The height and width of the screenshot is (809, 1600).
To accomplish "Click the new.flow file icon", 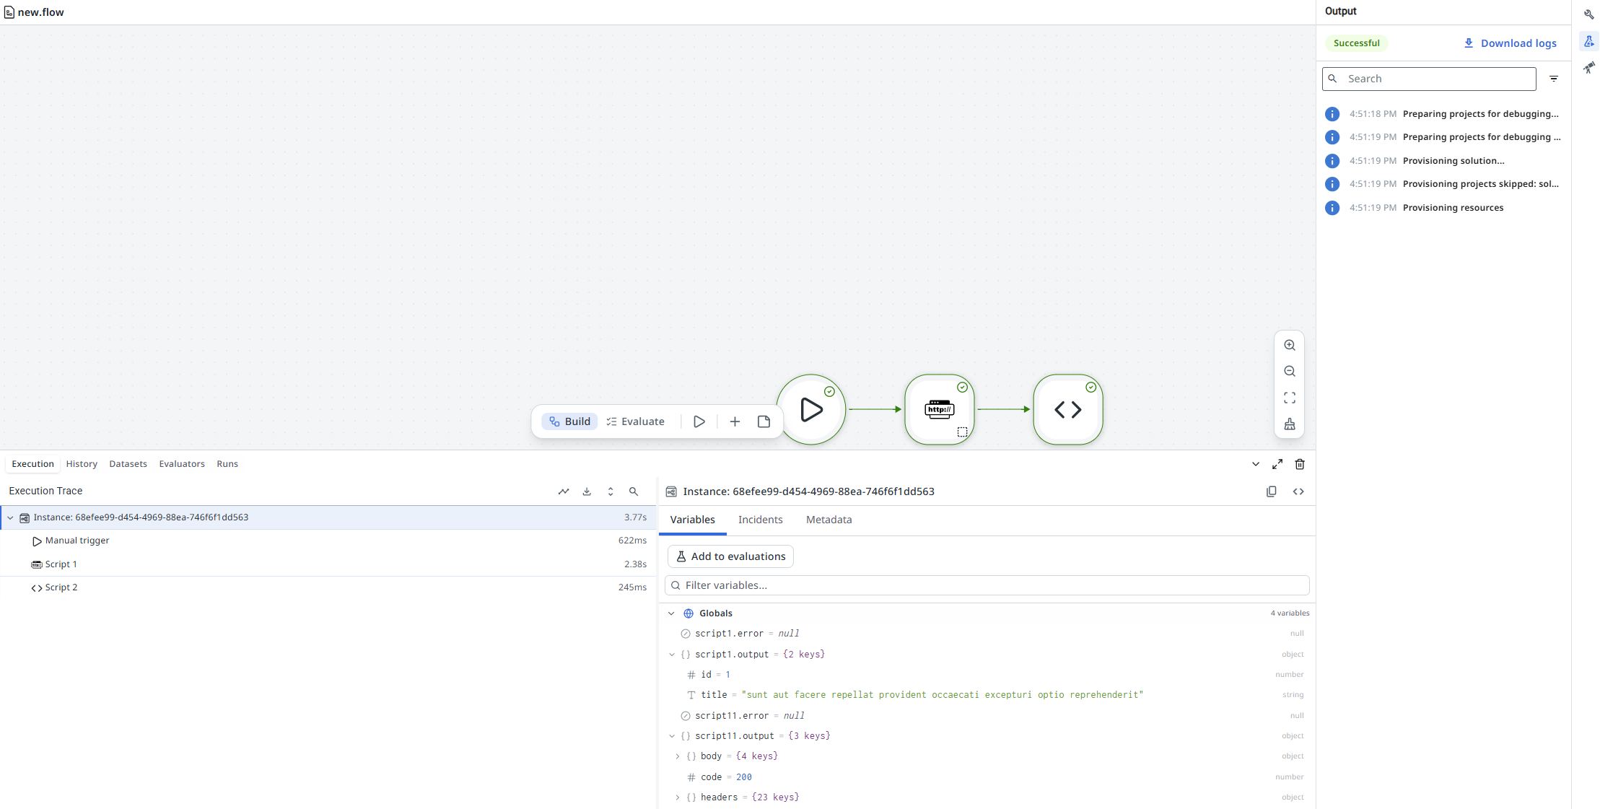I will pos(9,12).
